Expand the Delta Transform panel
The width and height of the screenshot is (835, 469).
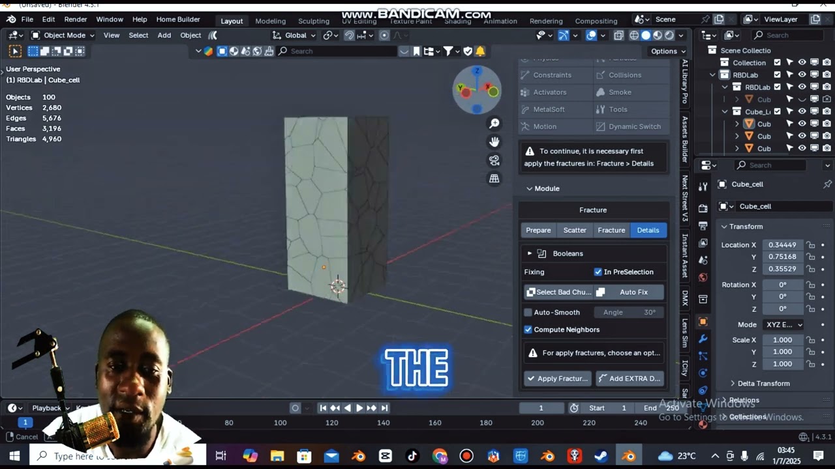point(759,384)
